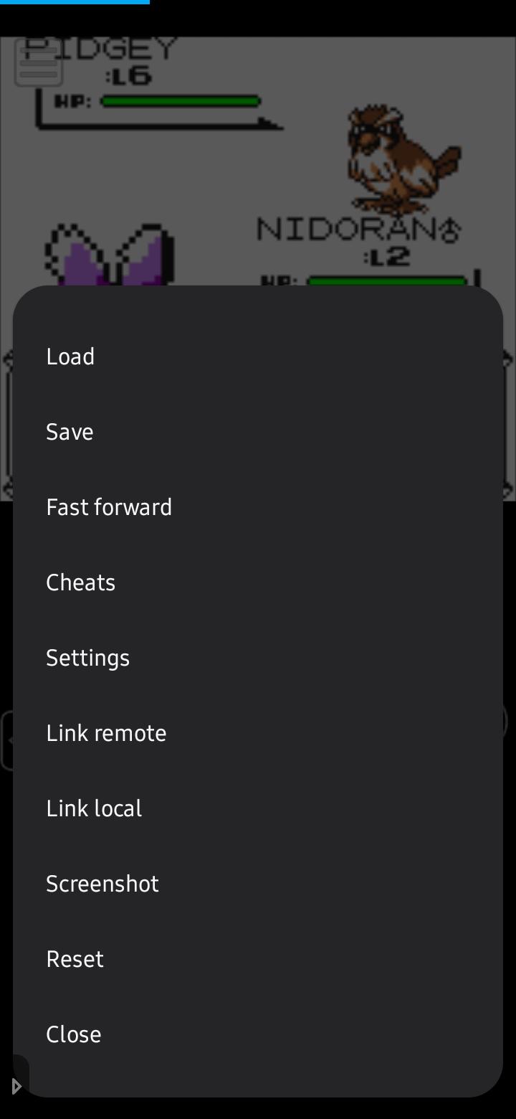
Task: Select Load from the menu
Action: [x=70, y=357]
